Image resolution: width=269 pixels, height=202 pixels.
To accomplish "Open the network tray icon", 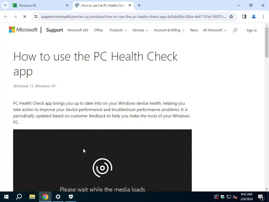I will coord(229,197).
